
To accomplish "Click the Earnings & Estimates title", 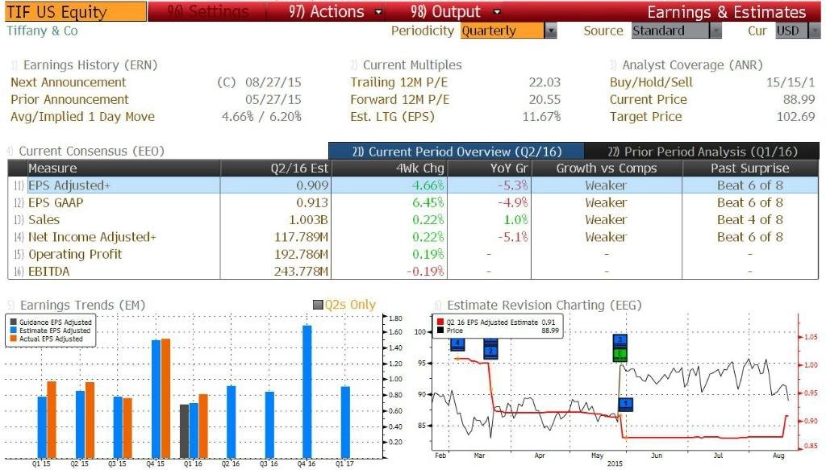I will pos(727,12).
